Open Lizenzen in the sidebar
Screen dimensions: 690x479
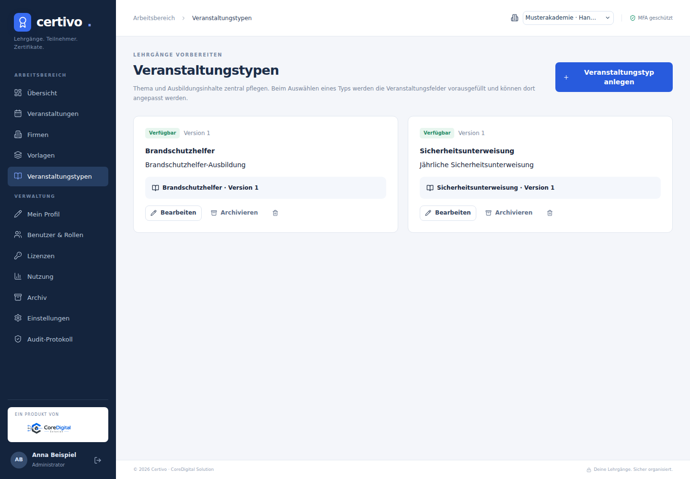(58, 256)
